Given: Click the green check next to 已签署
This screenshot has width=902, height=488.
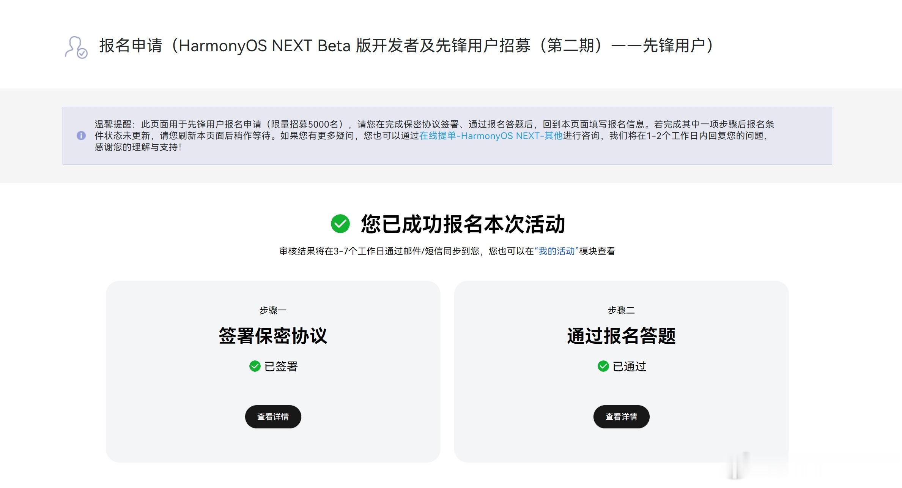Looking at the screenshot, I should [x=255, y=366].
